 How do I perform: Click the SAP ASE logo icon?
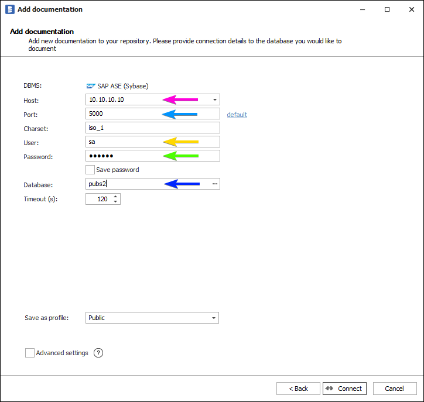(91, 85)
